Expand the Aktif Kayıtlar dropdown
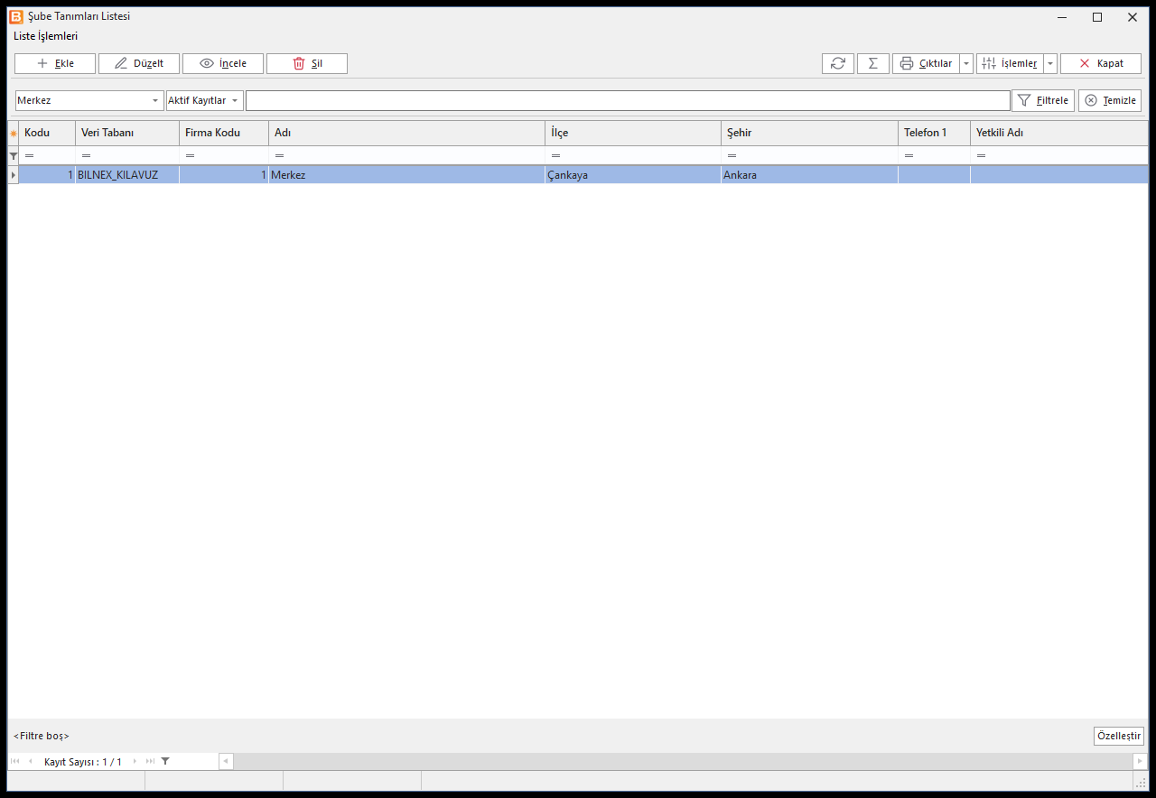The image size is (1156, 798). [x=235, y=100]
